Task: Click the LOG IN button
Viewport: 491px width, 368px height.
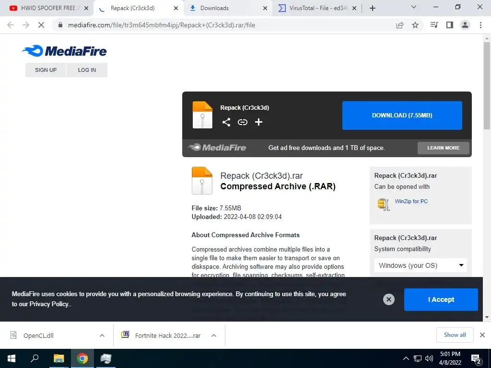Action: pyautogui.click(x=87, y=70)
